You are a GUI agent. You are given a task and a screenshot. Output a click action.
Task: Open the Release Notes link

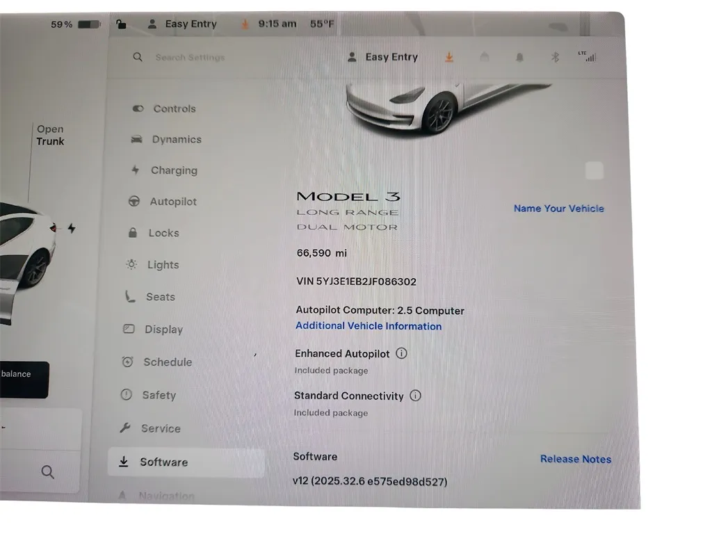[575, 459]
